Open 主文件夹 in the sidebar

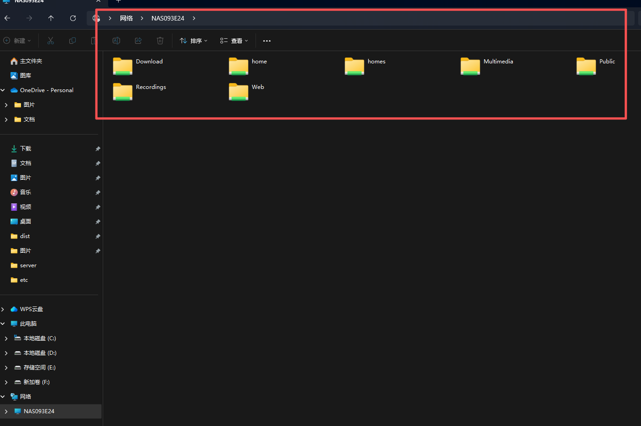click(31, 61)
